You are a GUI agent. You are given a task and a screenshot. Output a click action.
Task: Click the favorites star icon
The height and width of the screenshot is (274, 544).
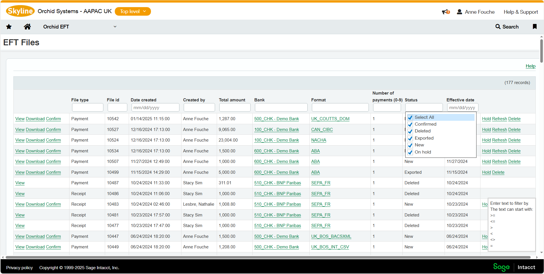coord(9,27)
